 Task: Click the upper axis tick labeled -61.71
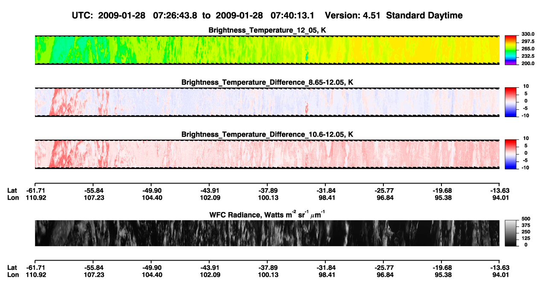(x=35, y=190)
